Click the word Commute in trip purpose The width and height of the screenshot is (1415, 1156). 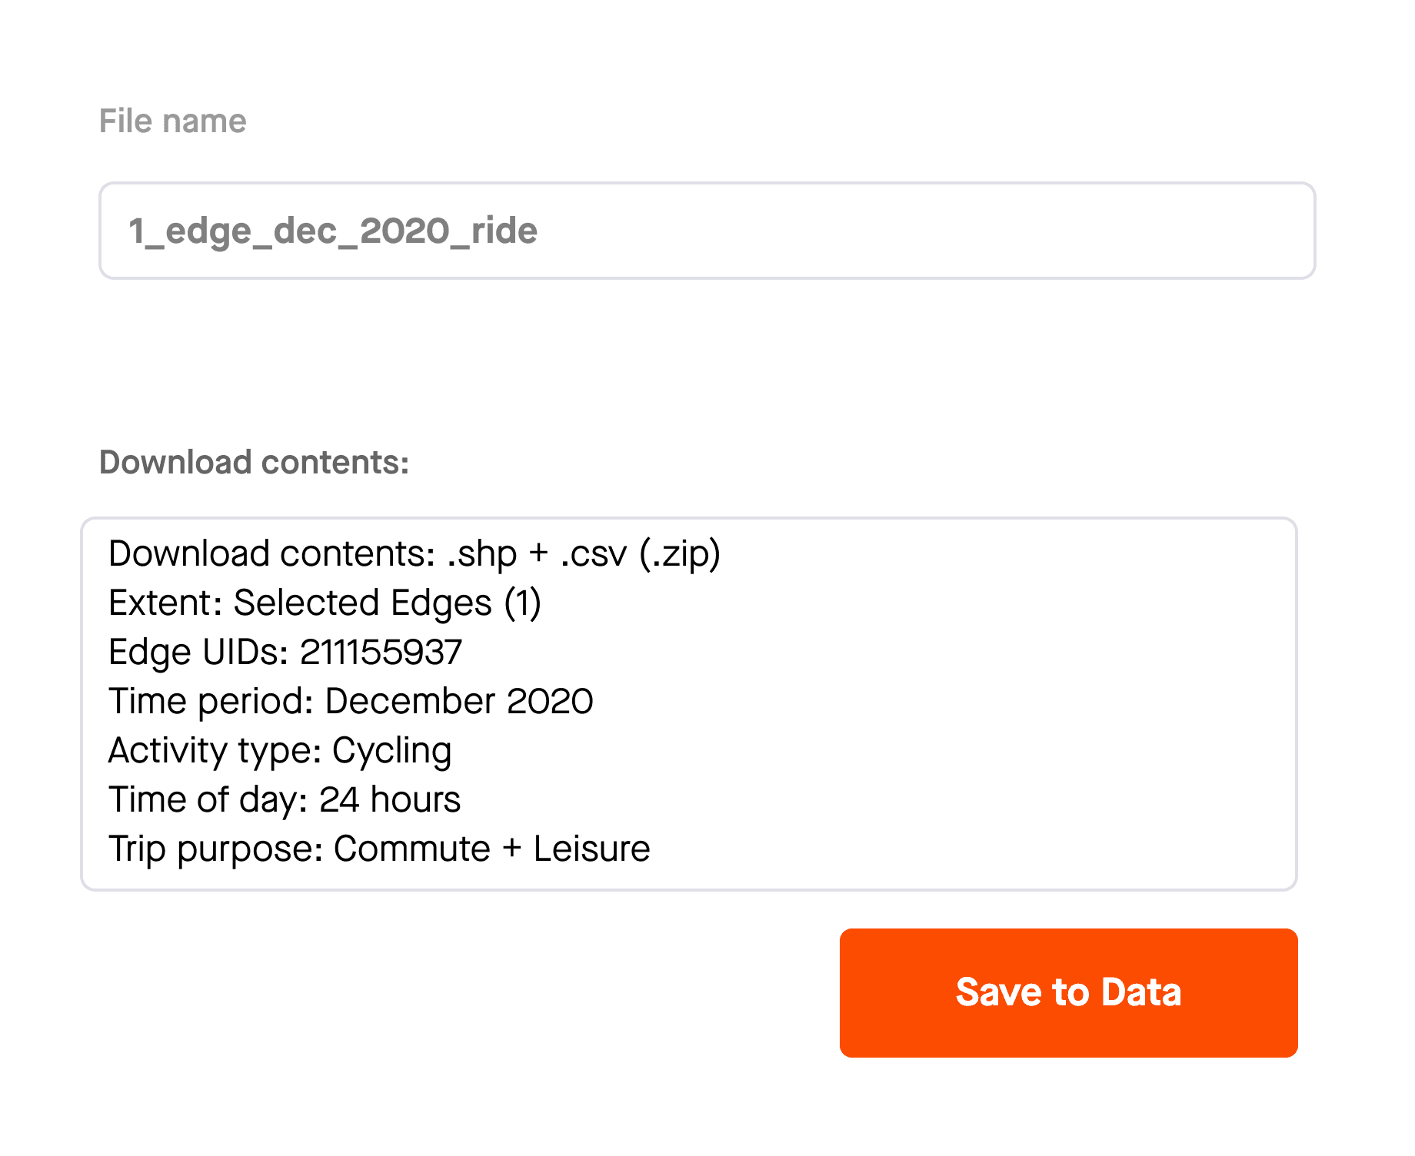point(412,849)
